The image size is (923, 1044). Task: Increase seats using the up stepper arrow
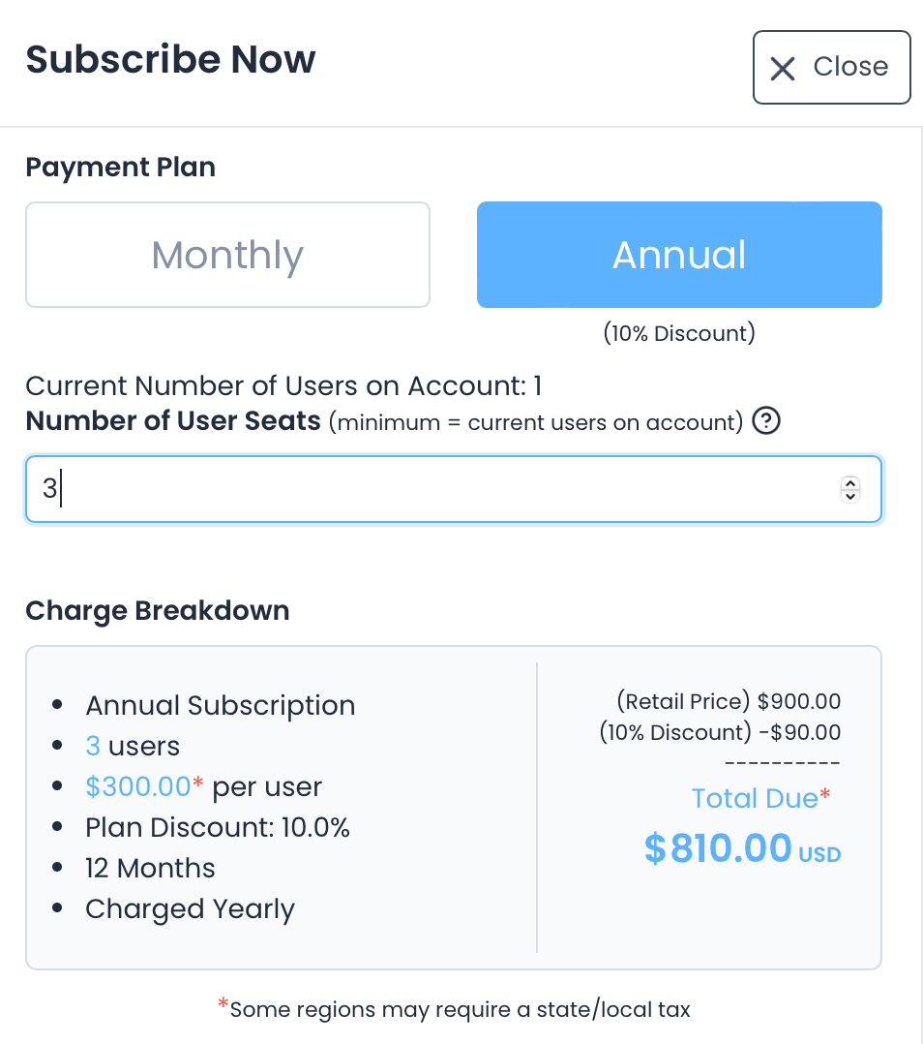[x=849, y=482]
